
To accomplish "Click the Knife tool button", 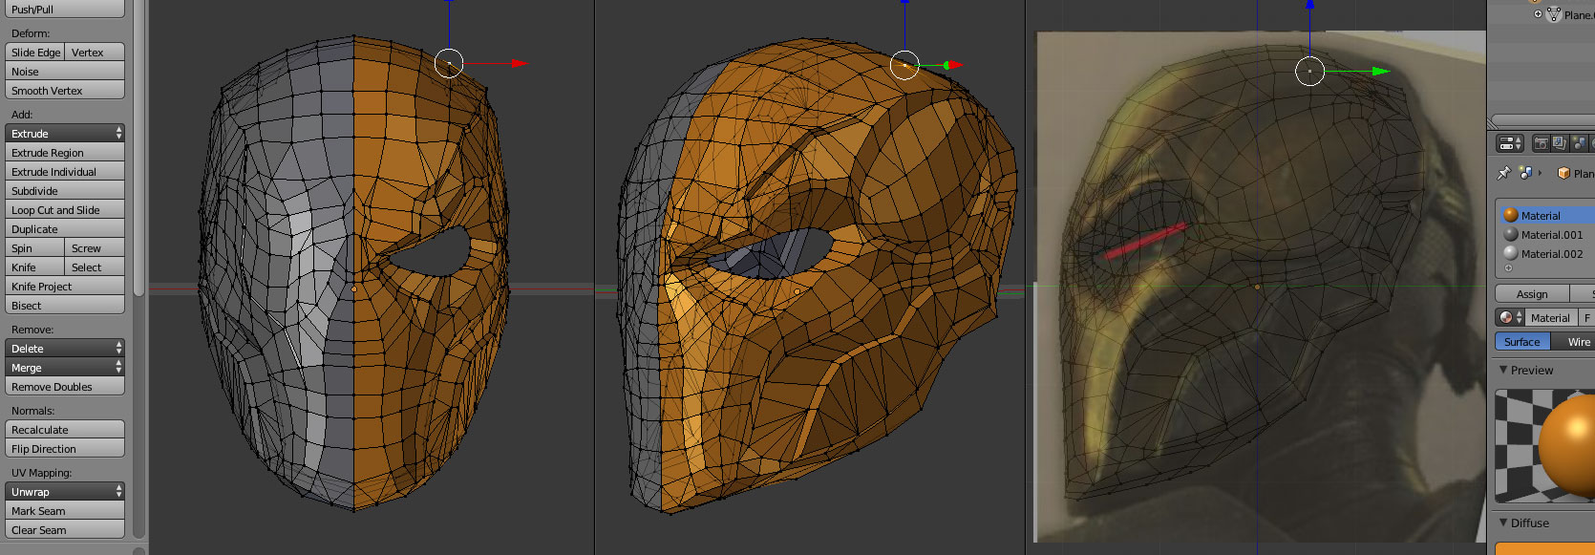I will coord(35,267).
